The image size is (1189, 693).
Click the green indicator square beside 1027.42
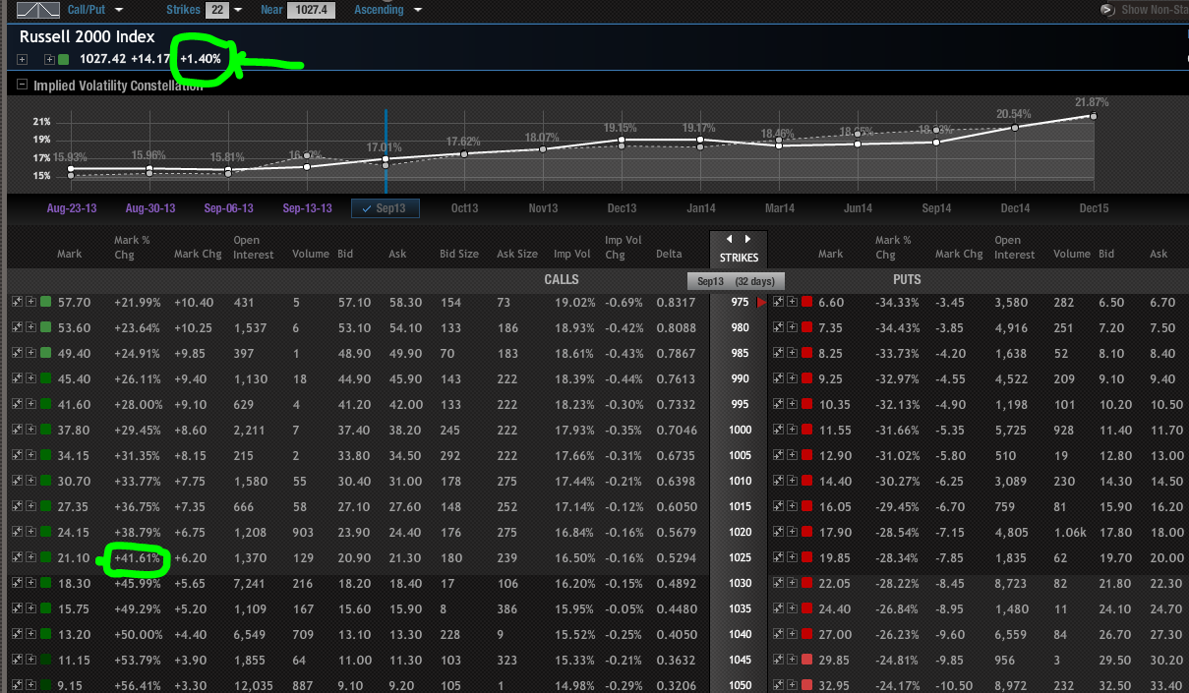(64, 59)
